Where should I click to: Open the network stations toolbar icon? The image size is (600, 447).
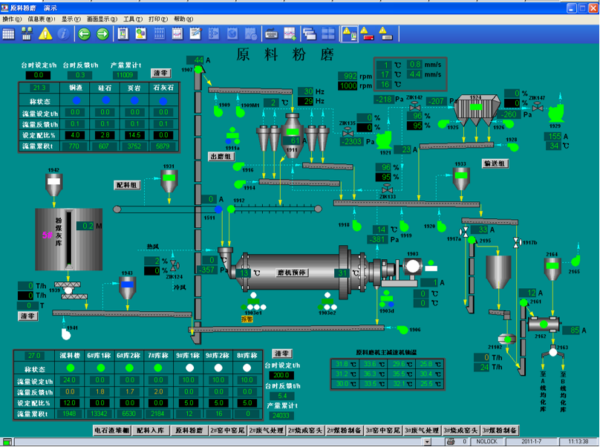pyautogui.click(x=27, y=34)
